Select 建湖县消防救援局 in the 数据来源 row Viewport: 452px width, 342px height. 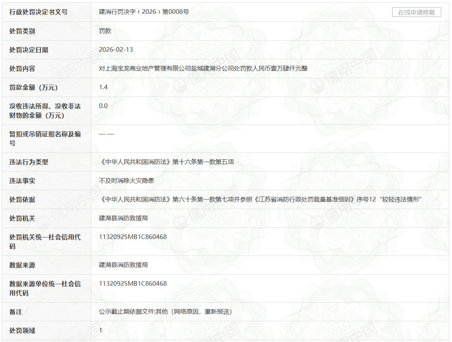coord(123,265)
